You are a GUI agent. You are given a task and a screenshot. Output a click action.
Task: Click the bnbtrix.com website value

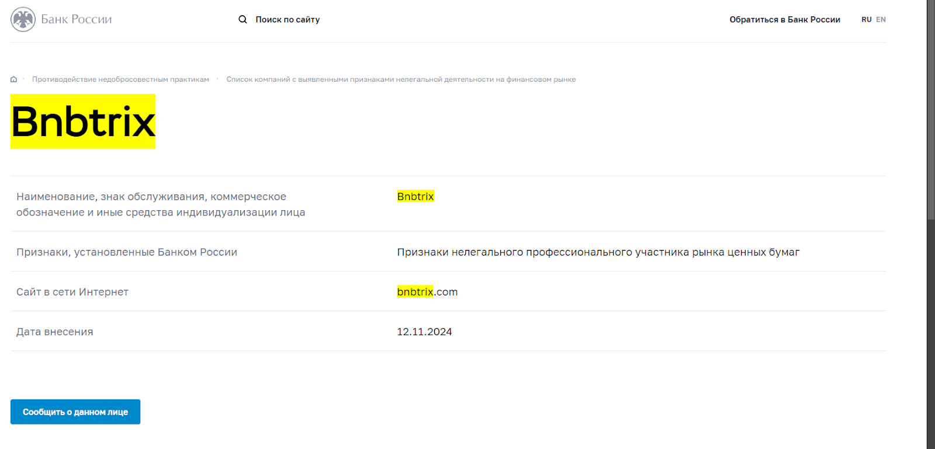(427, 291)
